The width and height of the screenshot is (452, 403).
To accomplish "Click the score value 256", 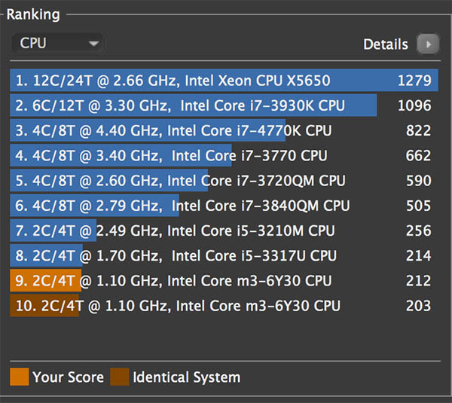I will click(419, 231).
